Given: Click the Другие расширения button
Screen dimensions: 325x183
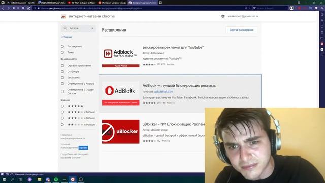Looking at the screenshot, I should 242,30.
